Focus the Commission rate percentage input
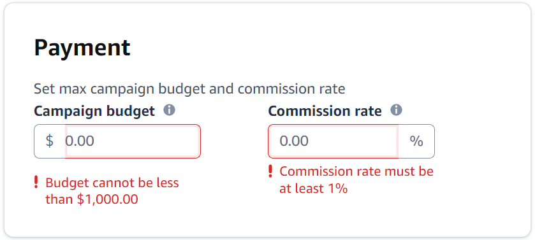The image size is (535, 240). [x=333, y=141]
